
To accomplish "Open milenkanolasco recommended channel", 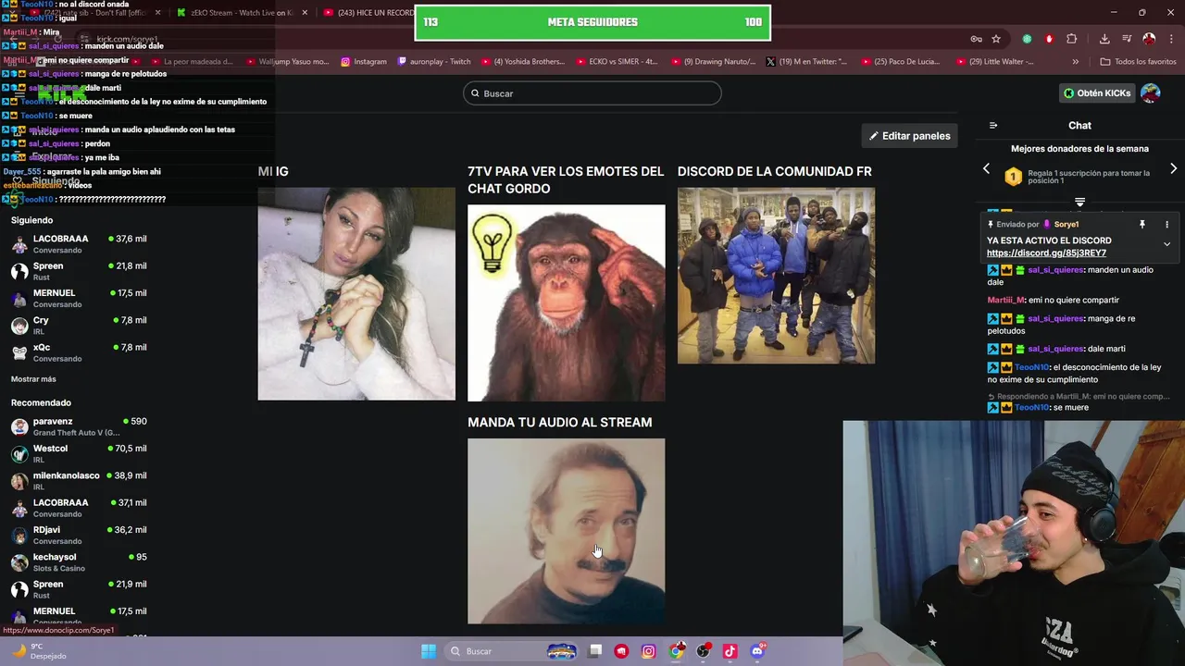I will pos(79,481).
